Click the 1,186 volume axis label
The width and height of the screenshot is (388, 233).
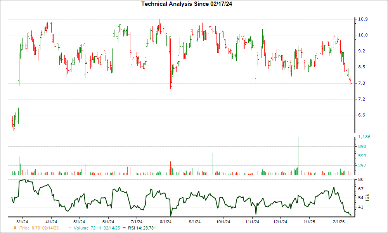364,137
